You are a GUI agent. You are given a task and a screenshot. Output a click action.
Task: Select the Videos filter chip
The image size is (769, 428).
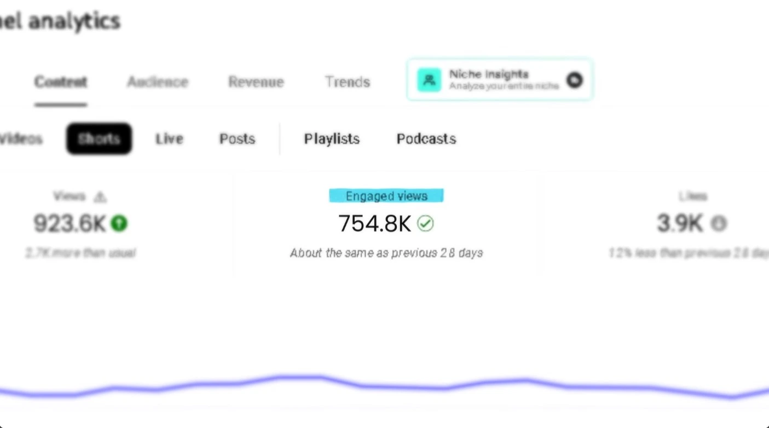(21, 138)
